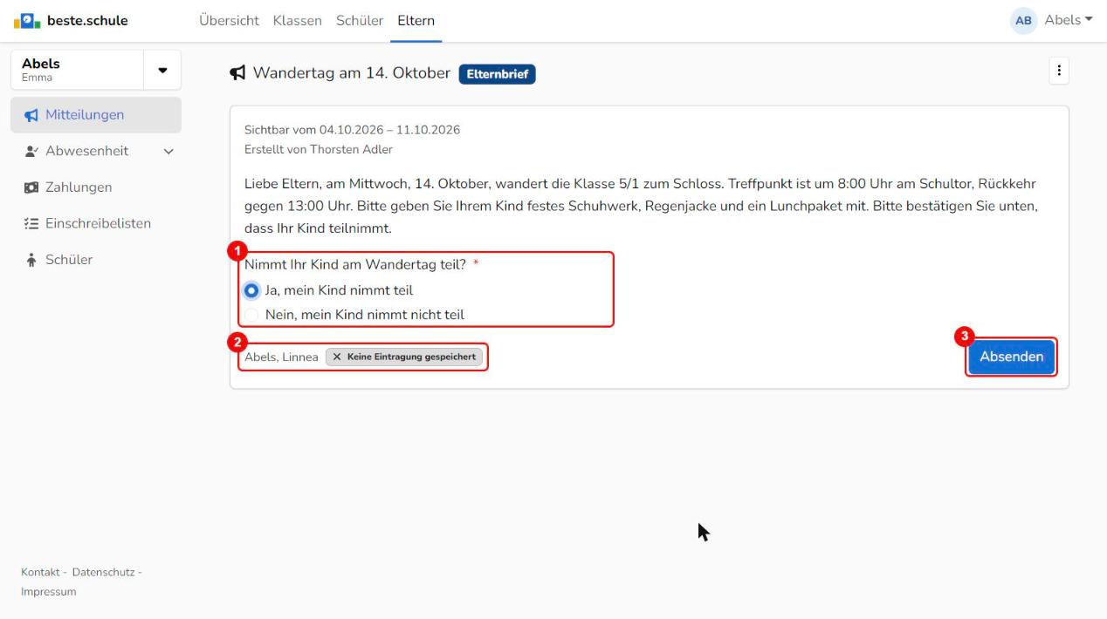Click the question 'Nimmt Ihr Kind am Wandertag teil?'
Image resolution: width=1107 pixels, height=619 pixels.
(355, 265)
